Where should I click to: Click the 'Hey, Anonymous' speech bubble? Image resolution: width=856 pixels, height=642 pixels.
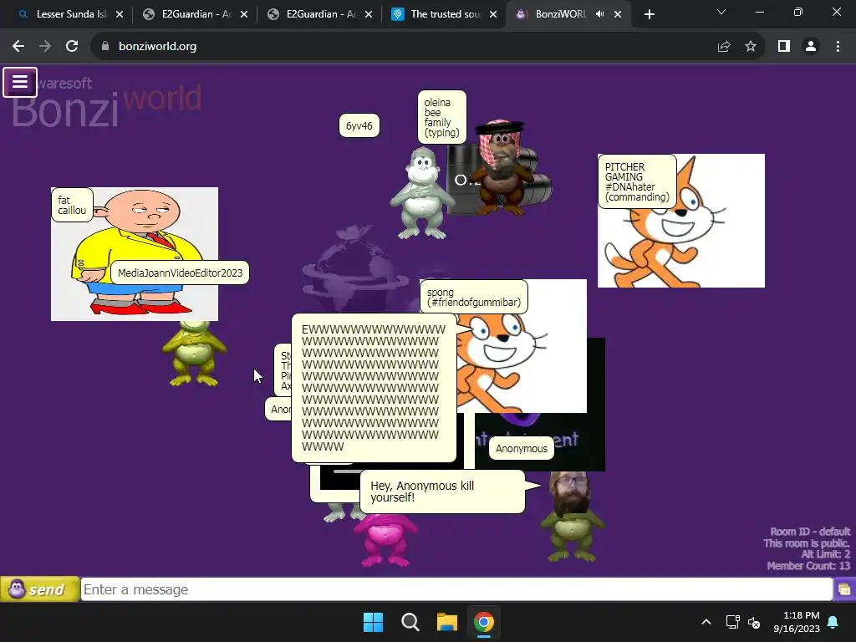point(442,492)
